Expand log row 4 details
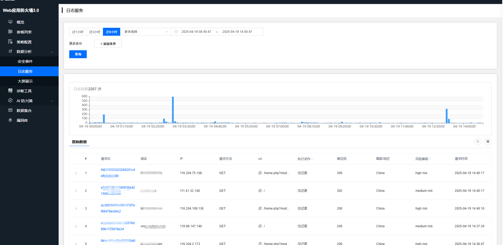The width and height of the screenshot is (503, 245). (76, 226)
